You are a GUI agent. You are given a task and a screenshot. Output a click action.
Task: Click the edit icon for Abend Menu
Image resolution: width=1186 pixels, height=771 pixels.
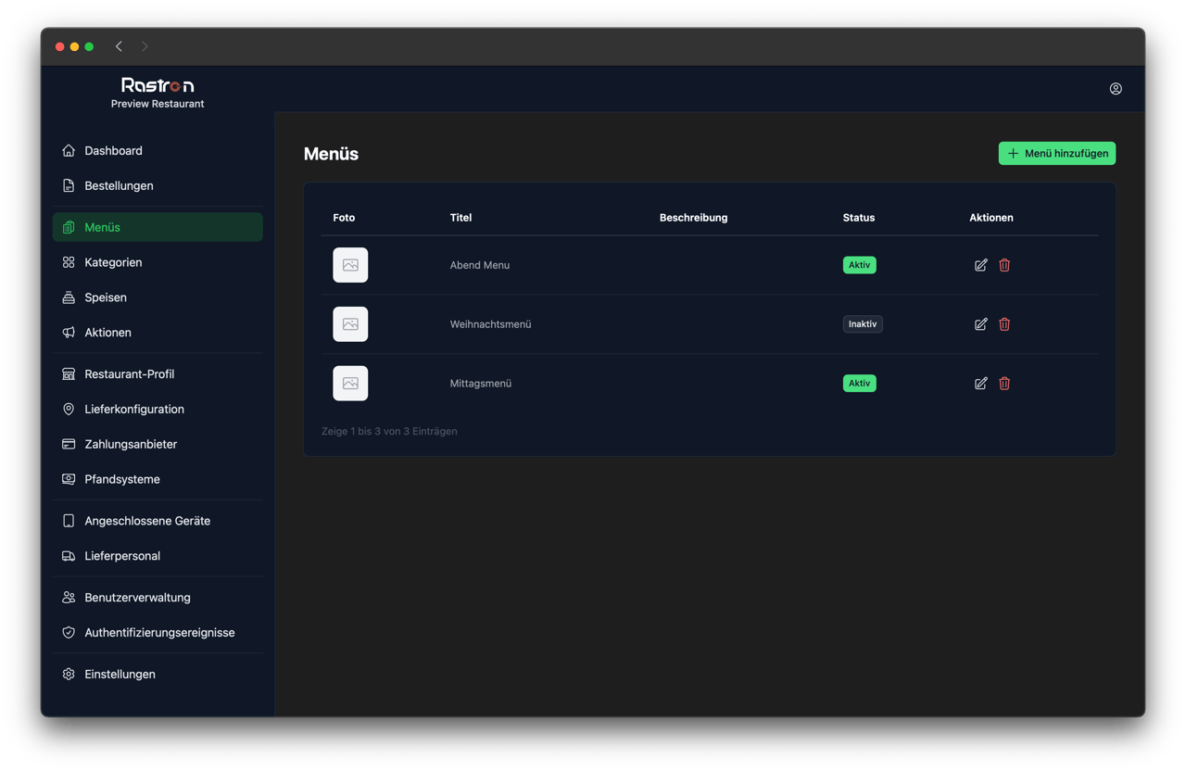[980, 265]
